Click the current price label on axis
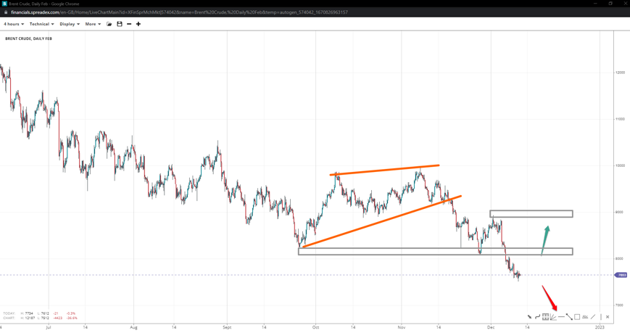The width and height of the screenshot is (630, 333). [621, 275]
